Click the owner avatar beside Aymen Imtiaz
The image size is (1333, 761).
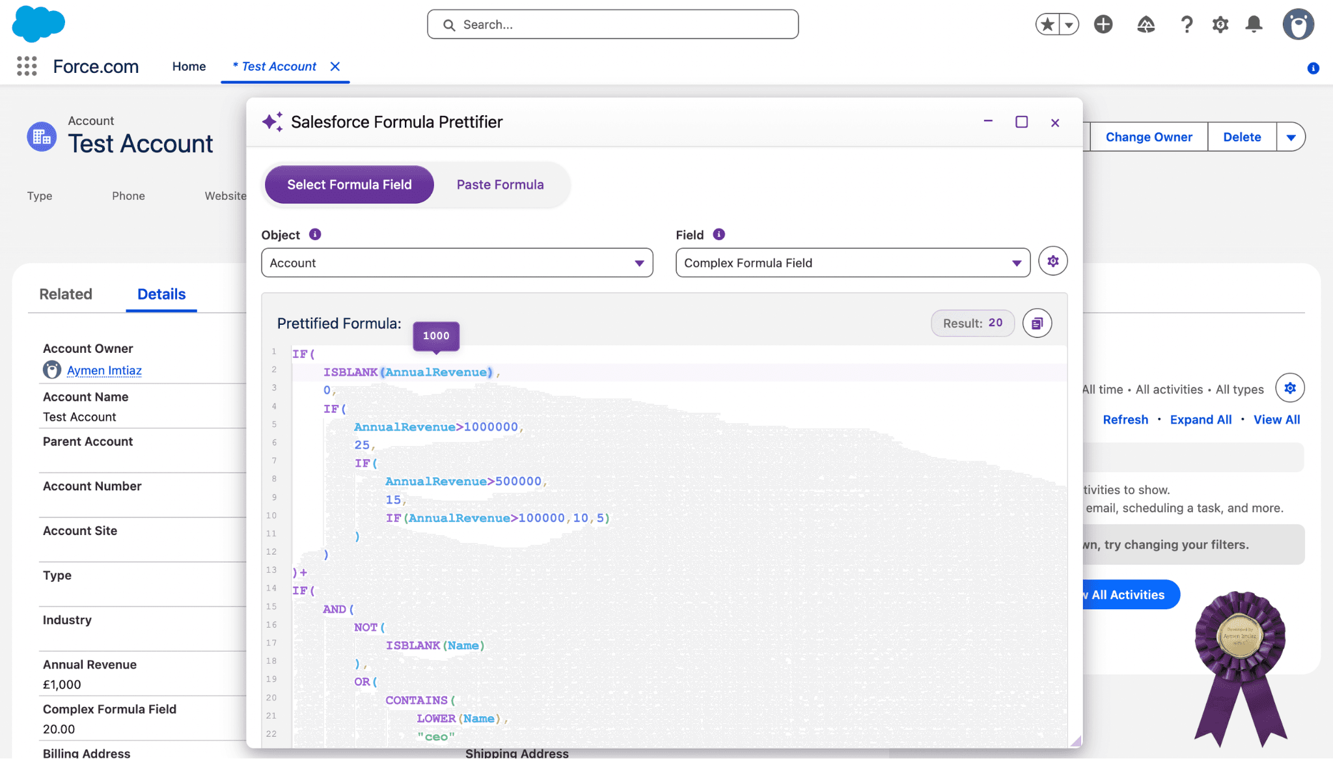(52, 370)
